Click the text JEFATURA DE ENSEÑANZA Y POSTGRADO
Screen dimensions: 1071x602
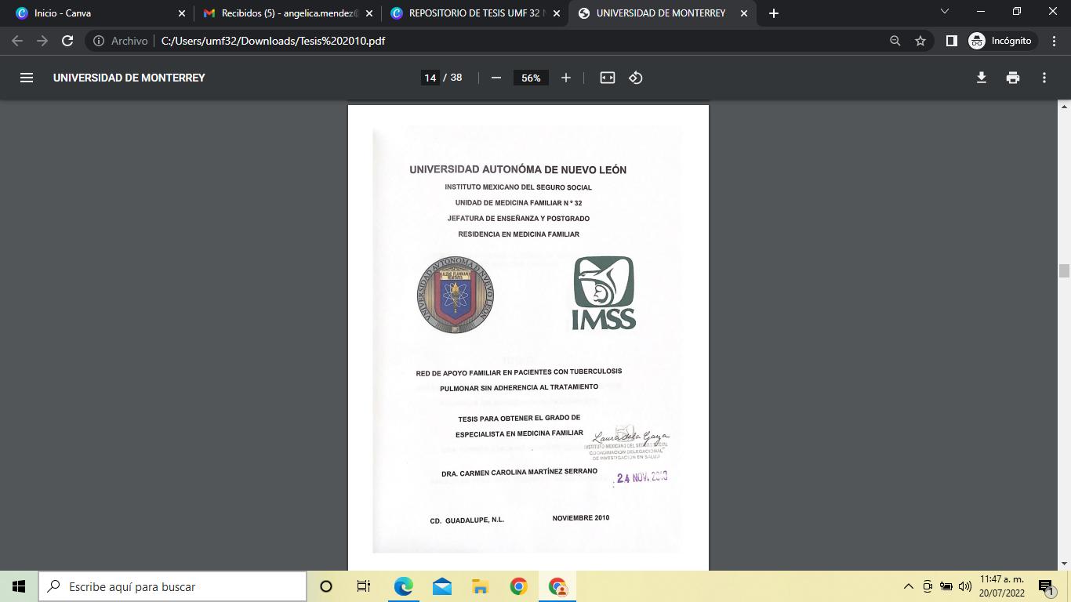[518, 219]
